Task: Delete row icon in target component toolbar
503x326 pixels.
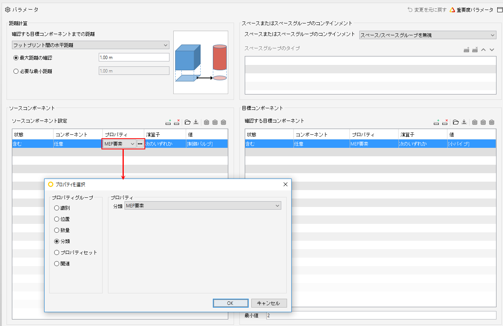Action: tap(445, 122)
